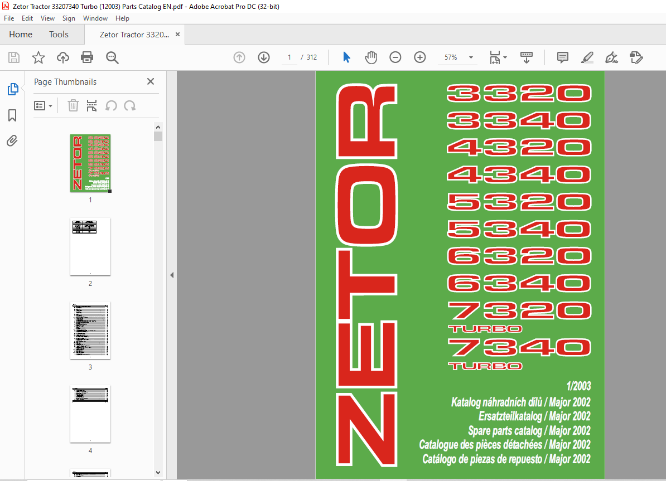Image resolution: width=666 pixels, height=481 pixels.
Task: Click the Insert page break icon in thumbnails
Action: (91, 105)
